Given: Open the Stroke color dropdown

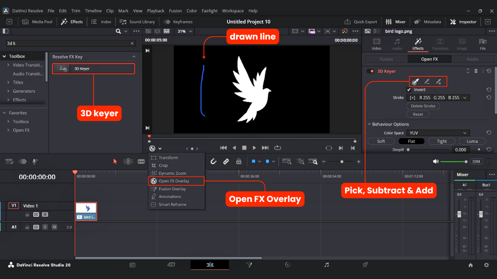Looking at the screenshot, I should click(x=438, y=98).
